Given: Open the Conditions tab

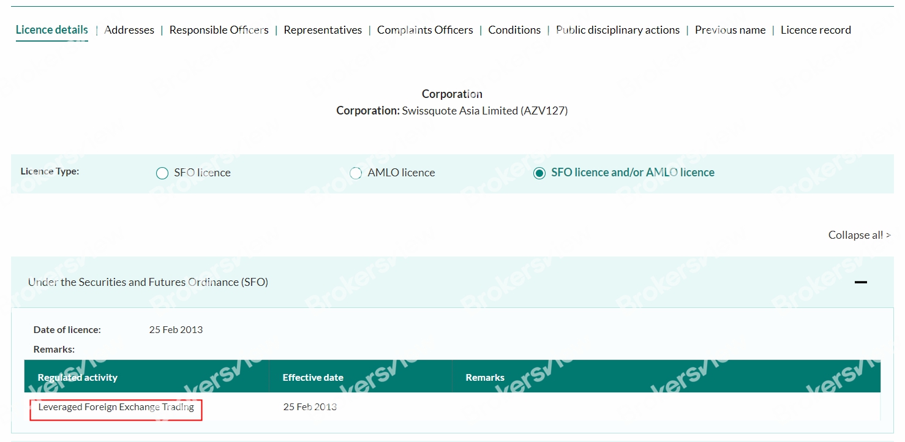Looking at the screenshot, I should pos(514,30).
